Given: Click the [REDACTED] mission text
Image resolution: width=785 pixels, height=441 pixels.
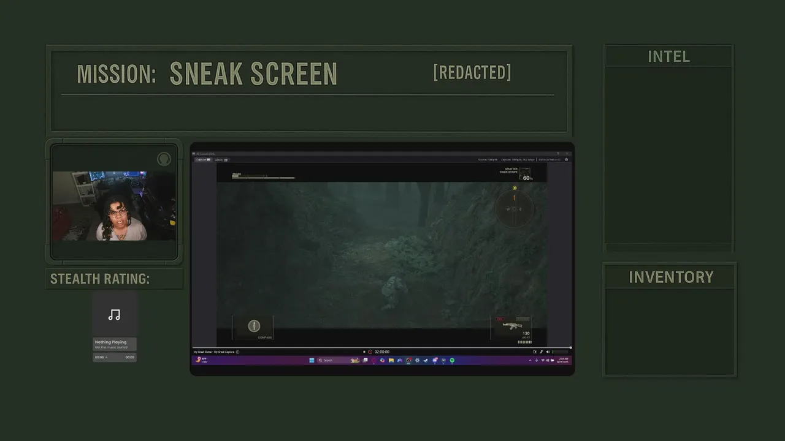Looking at the screenshot, I should pyautogui.click(x=472, y=72).
